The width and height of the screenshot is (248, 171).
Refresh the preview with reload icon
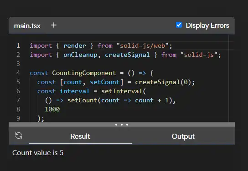click(19, 136)
